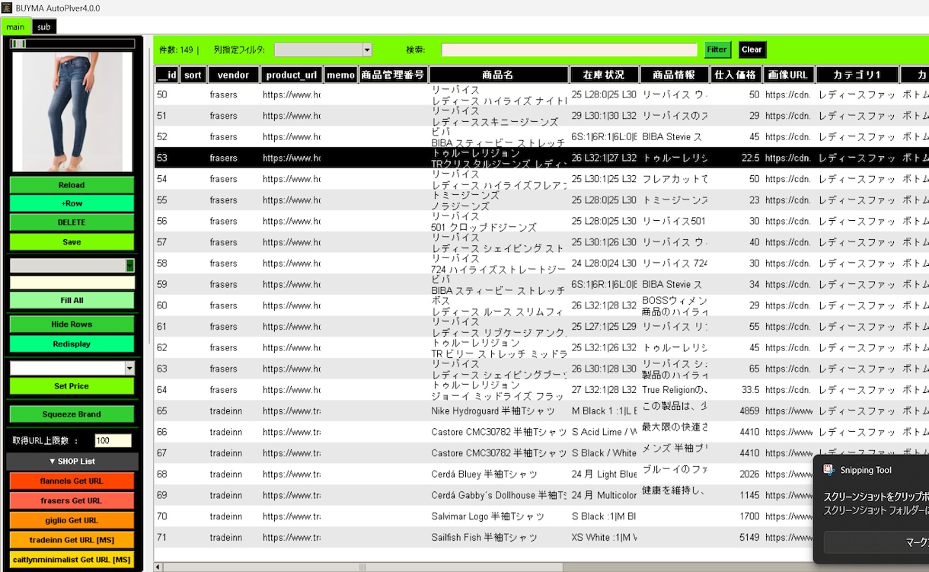
Task: Click stock cell 'S Acid Lime' in row 66
Action: (x=604, y=432)
